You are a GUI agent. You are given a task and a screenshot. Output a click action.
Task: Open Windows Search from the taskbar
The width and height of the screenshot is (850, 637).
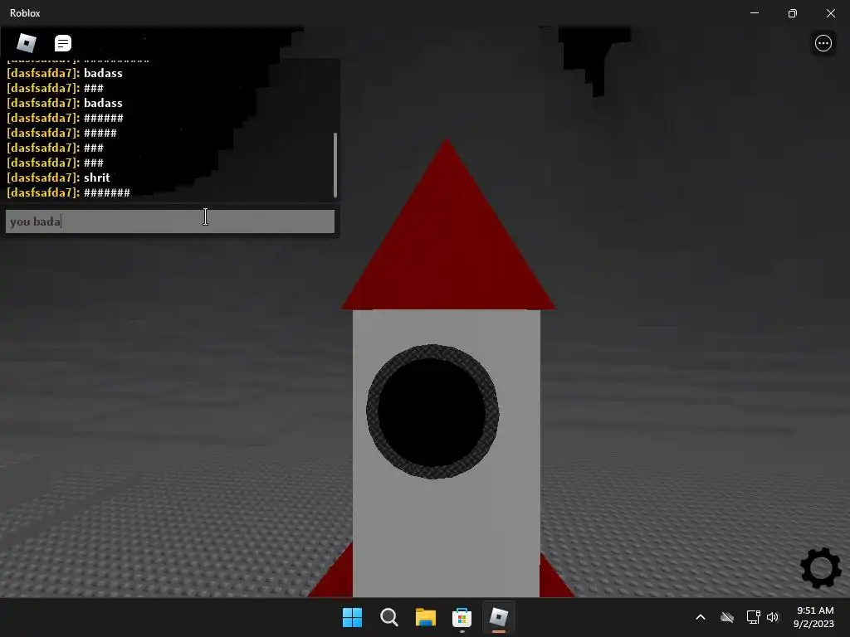coord(389,617)
